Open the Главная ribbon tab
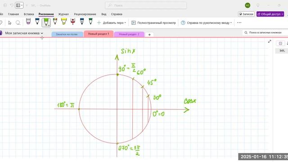Viewport: 288px width, 162px height. point(13,14)
